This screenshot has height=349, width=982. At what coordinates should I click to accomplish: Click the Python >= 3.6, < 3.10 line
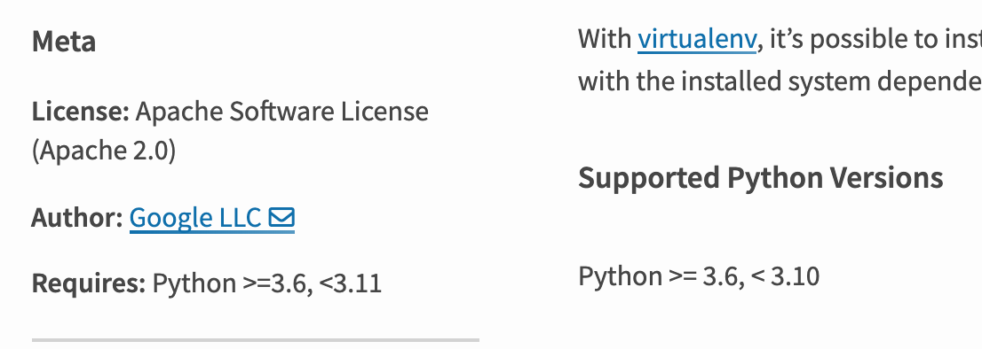(x=699, y=276)
